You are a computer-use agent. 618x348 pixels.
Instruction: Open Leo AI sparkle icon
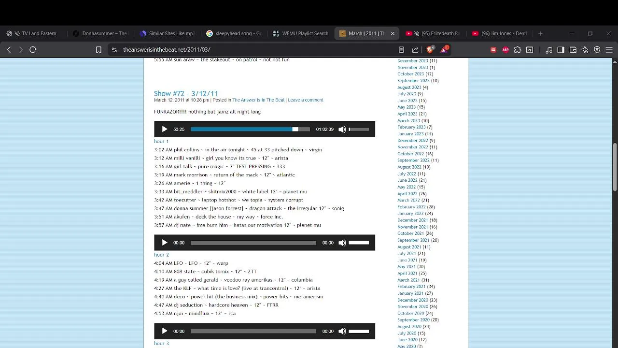pos(585,50)
